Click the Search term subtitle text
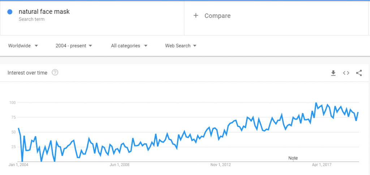370x175 pixels. [31, 19]
